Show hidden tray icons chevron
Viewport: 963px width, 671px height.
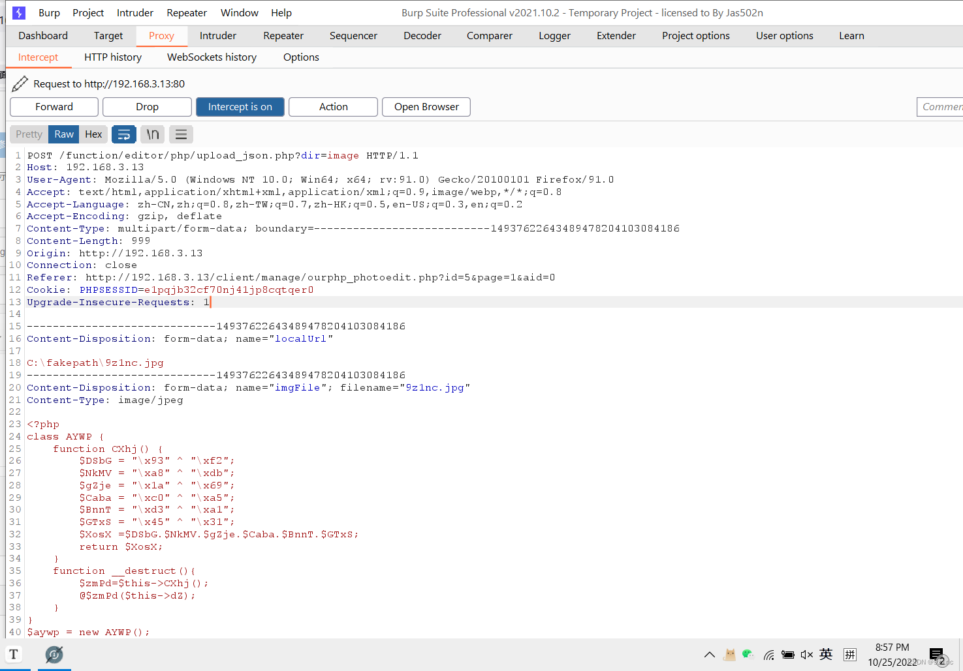click(x=710, y=655)
